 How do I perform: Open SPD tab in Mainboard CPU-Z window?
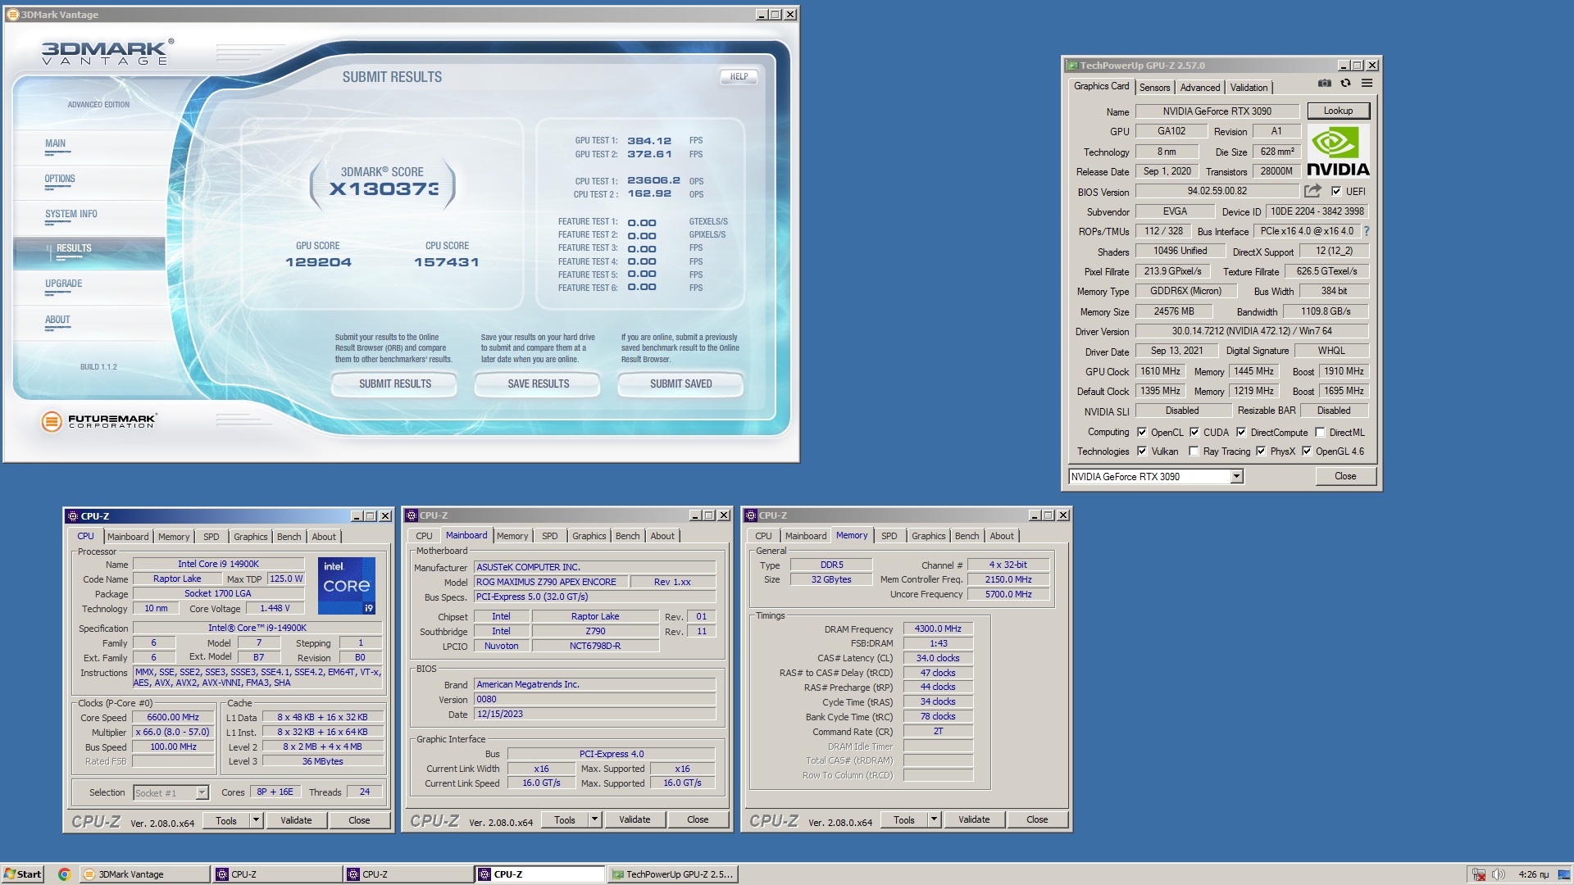(549, 536)
